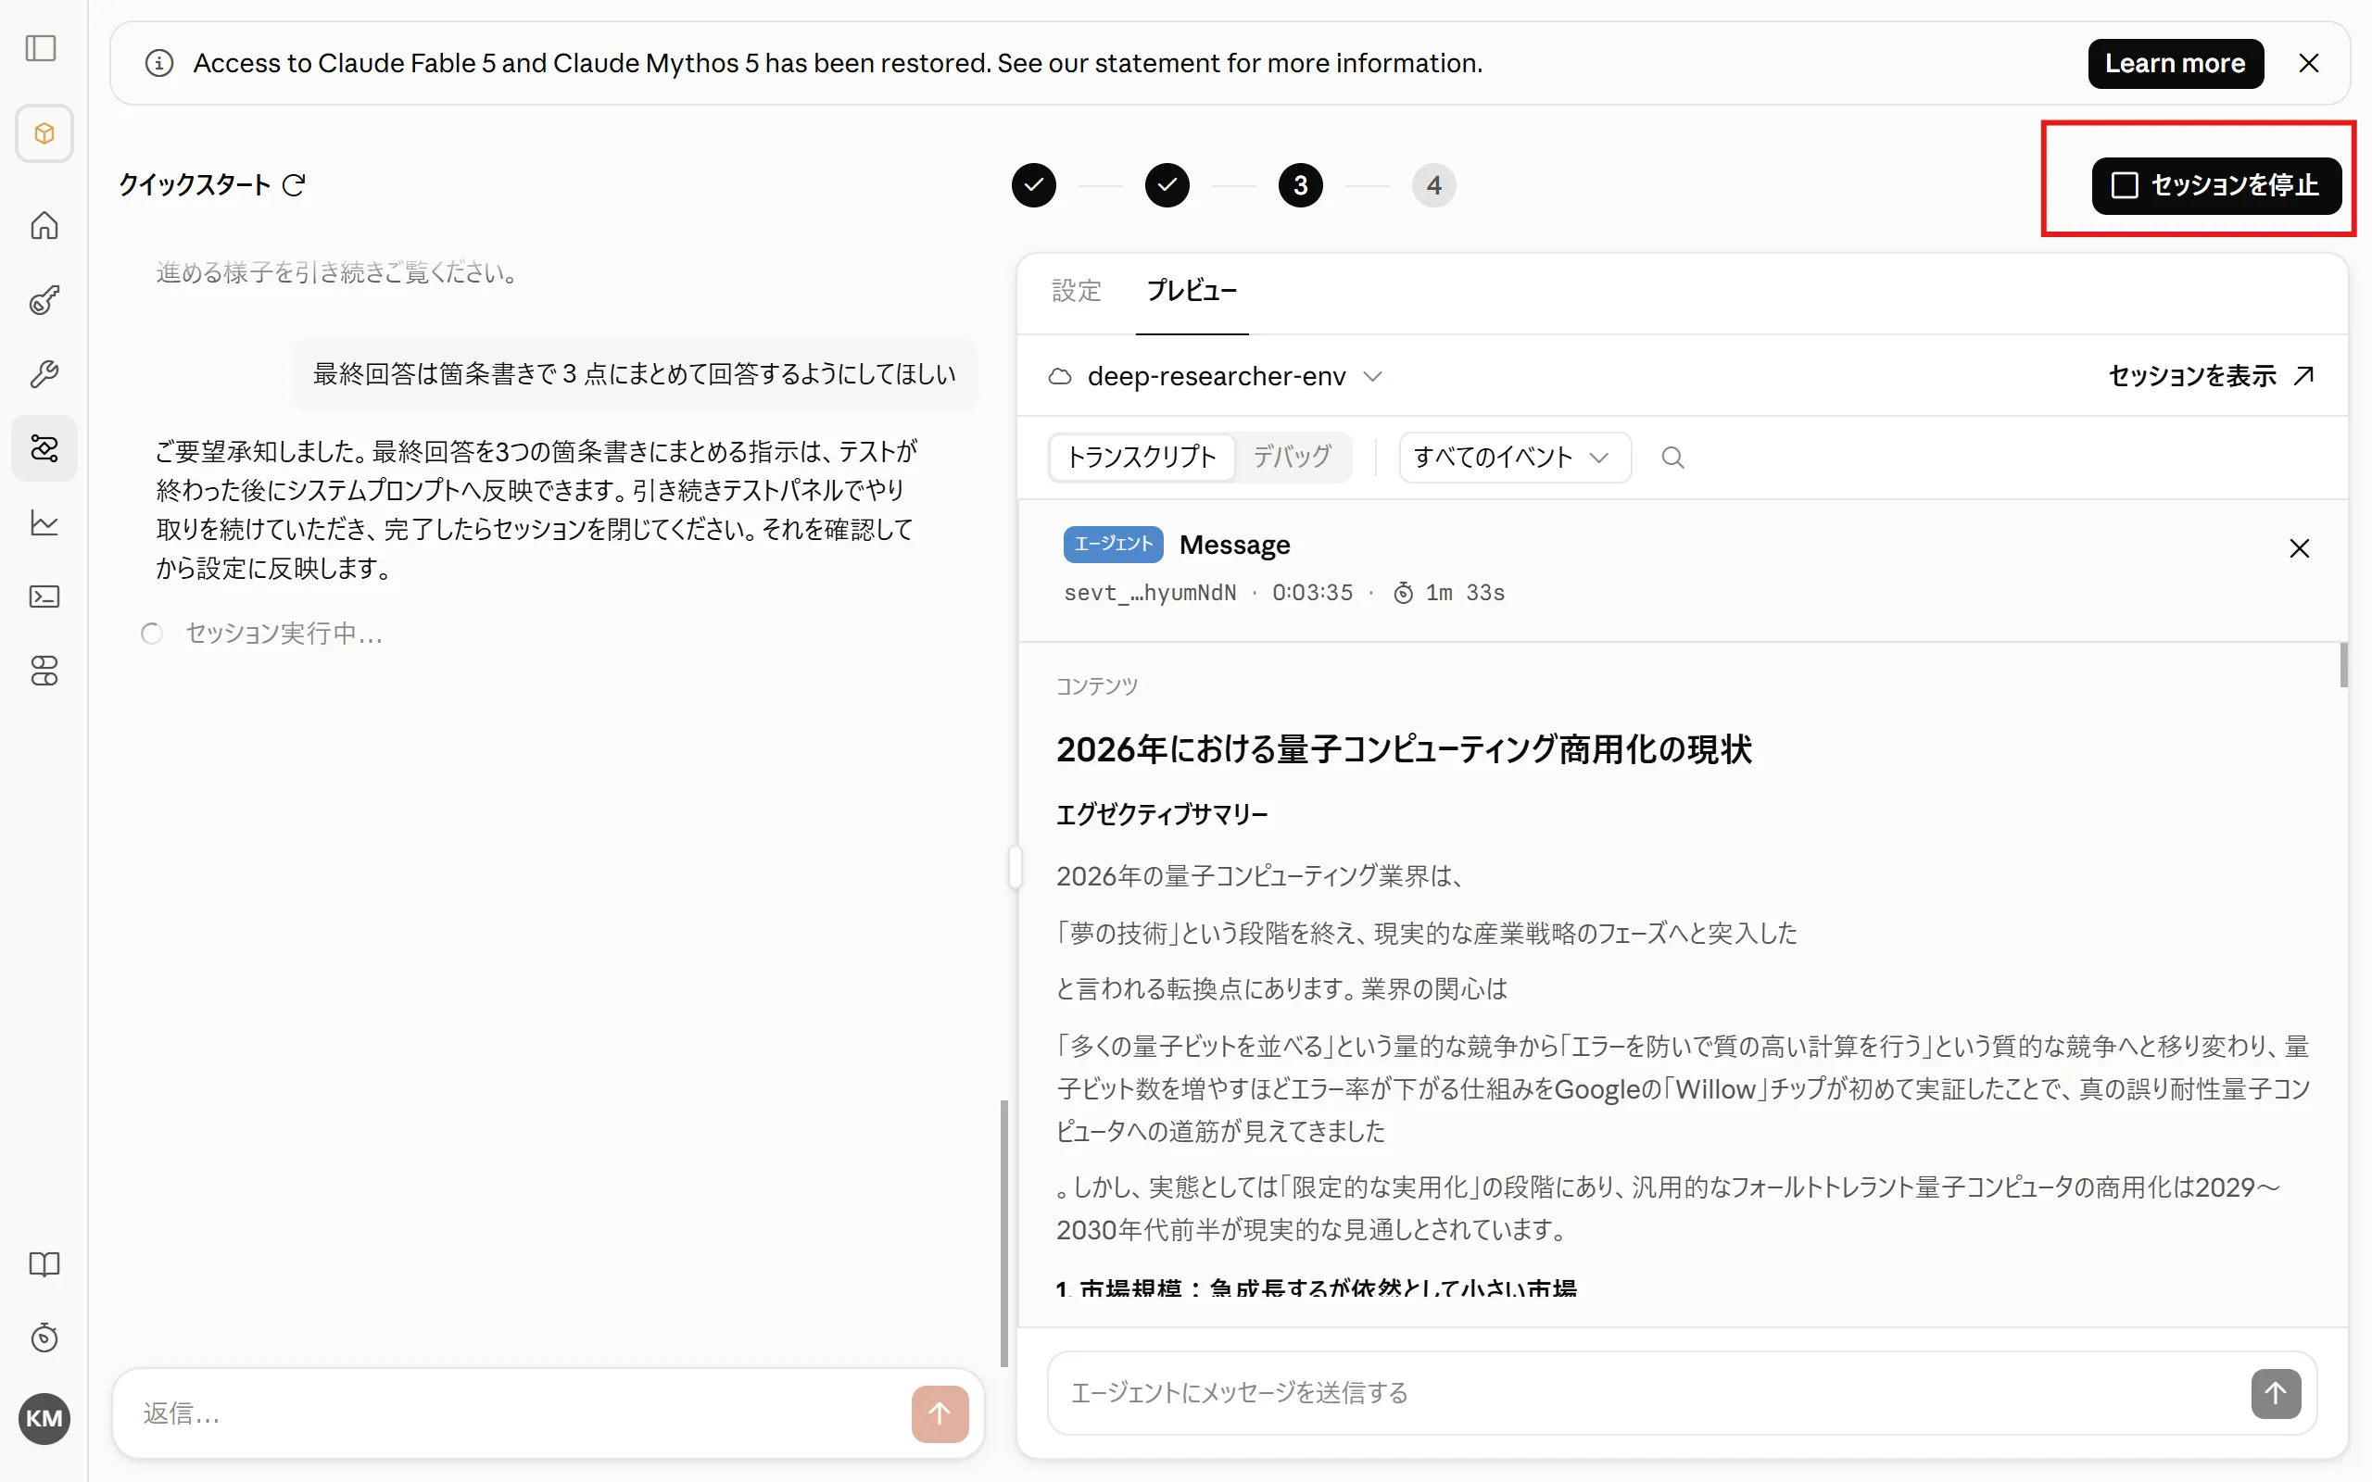
Task: Click the heading 2026年における量子コンピューティング商用化の現状
Action: (1404, 750)
